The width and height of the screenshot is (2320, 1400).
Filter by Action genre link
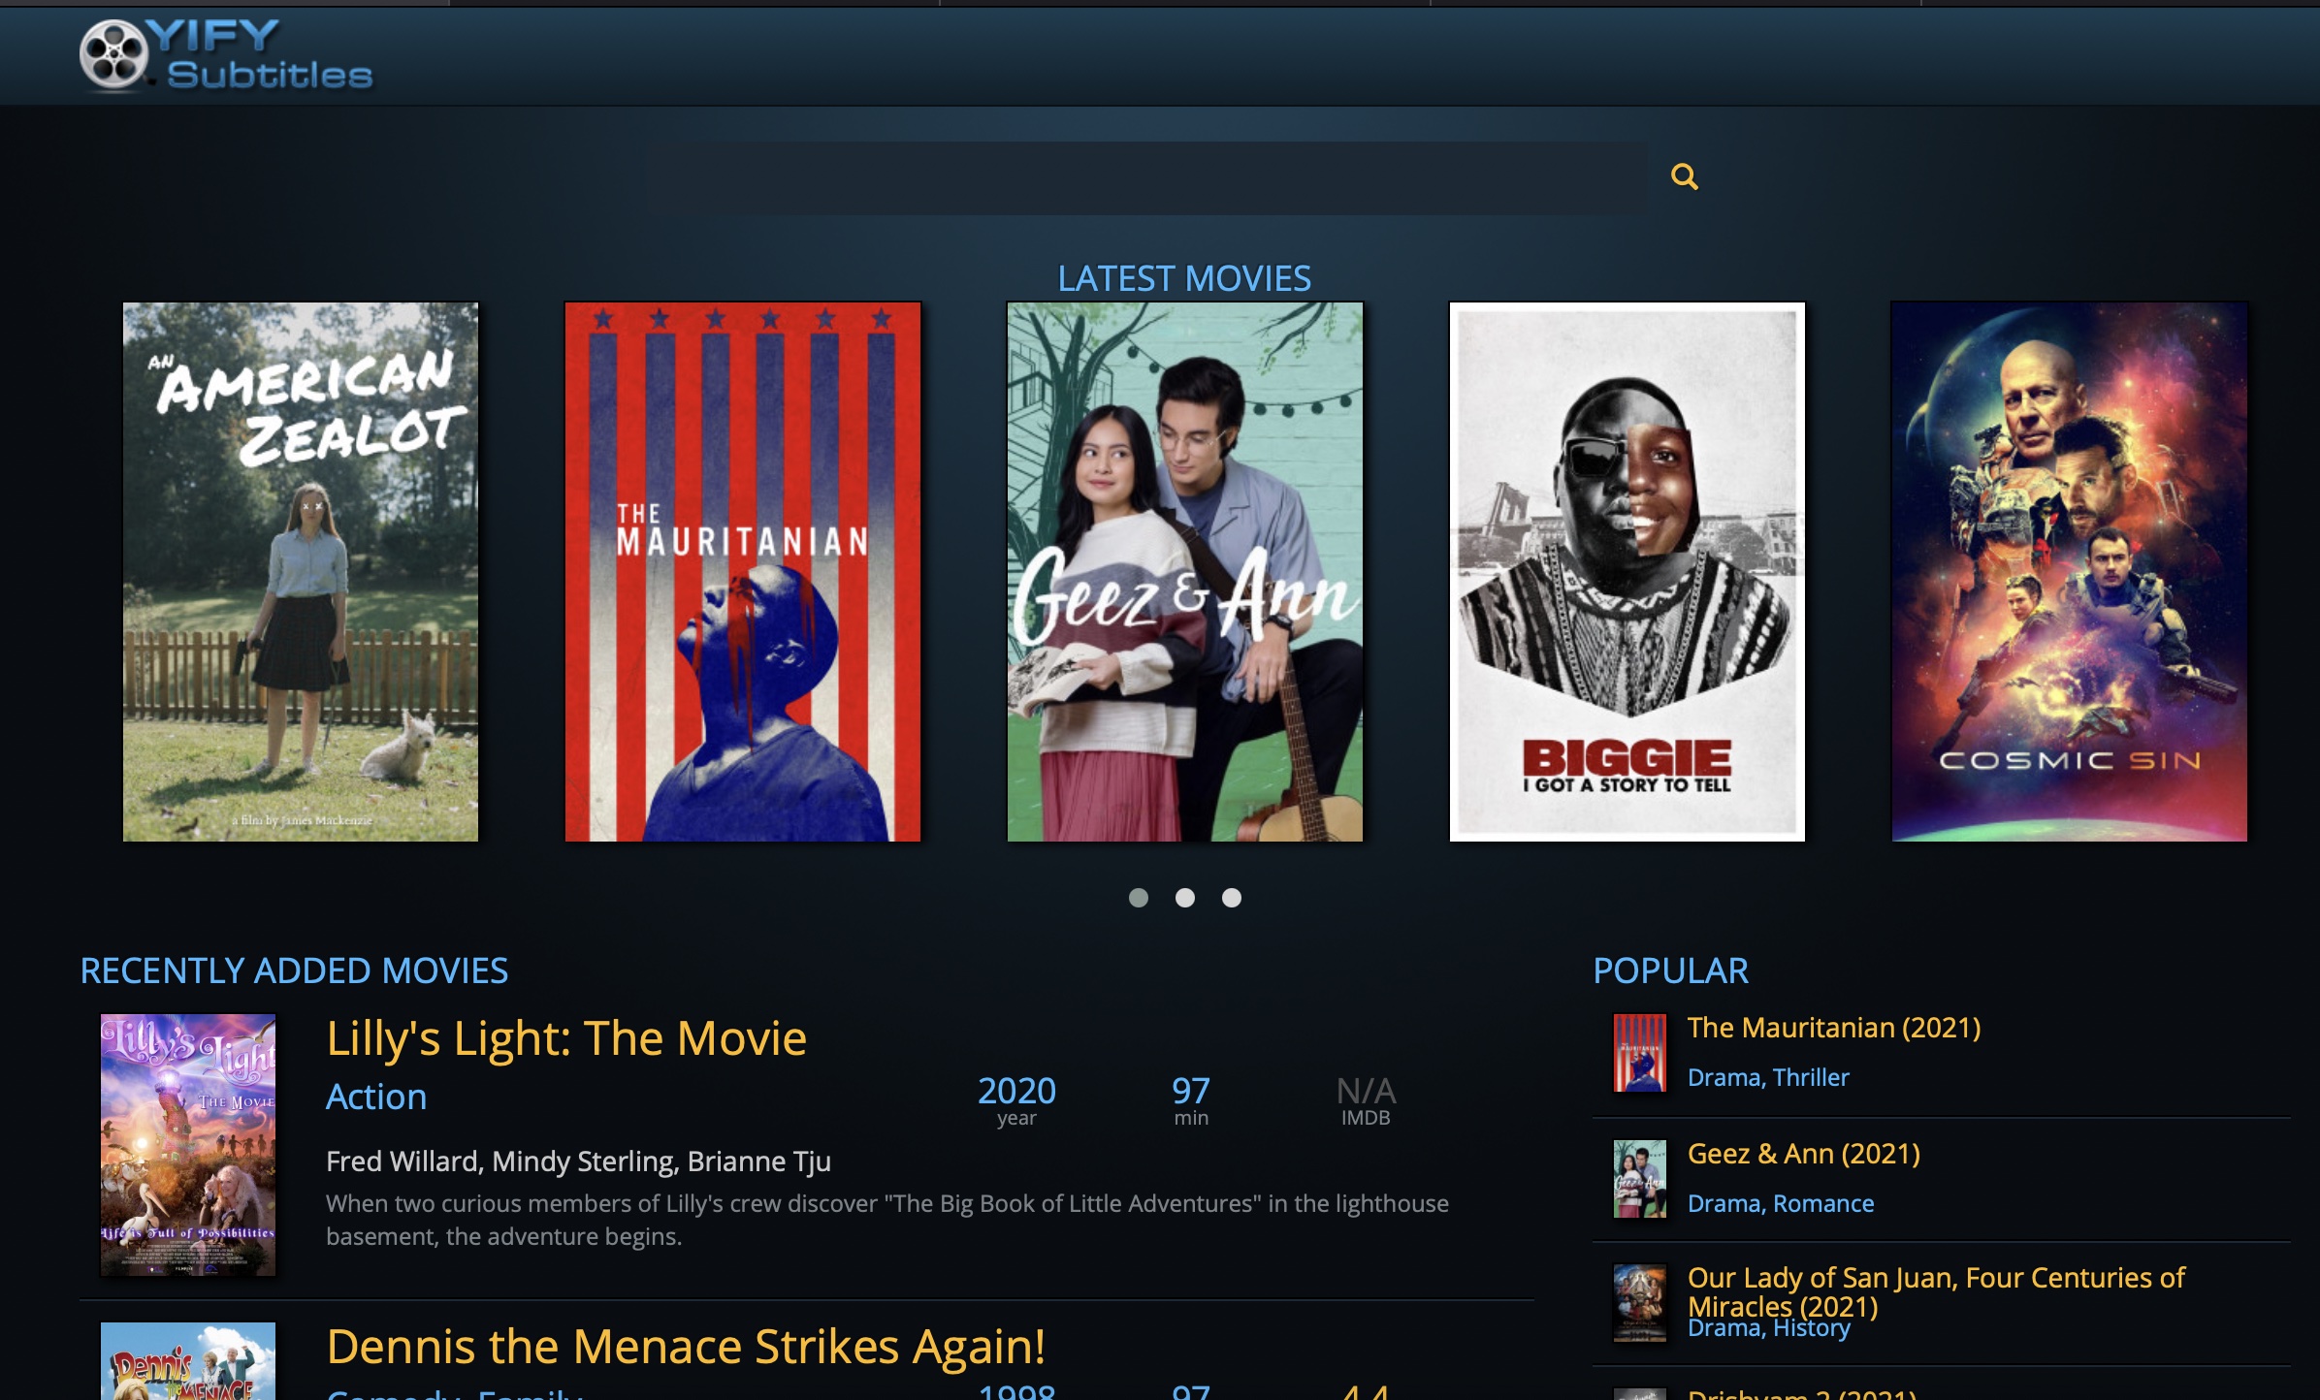(x=376, y=1097)
